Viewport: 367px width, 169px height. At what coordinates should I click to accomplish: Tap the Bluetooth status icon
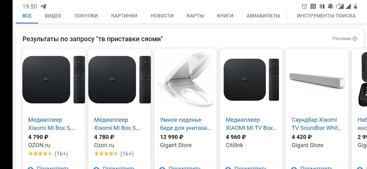[x=322, y=6]
